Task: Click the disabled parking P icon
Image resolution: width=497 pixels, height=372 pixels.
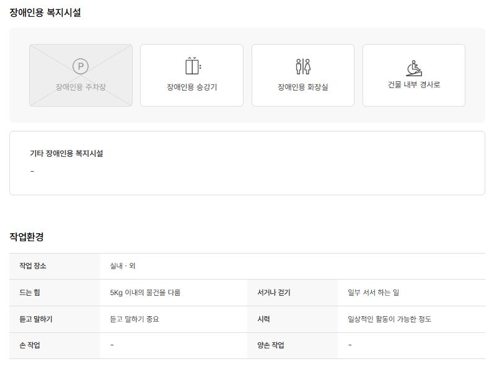Action: point(81,66)
